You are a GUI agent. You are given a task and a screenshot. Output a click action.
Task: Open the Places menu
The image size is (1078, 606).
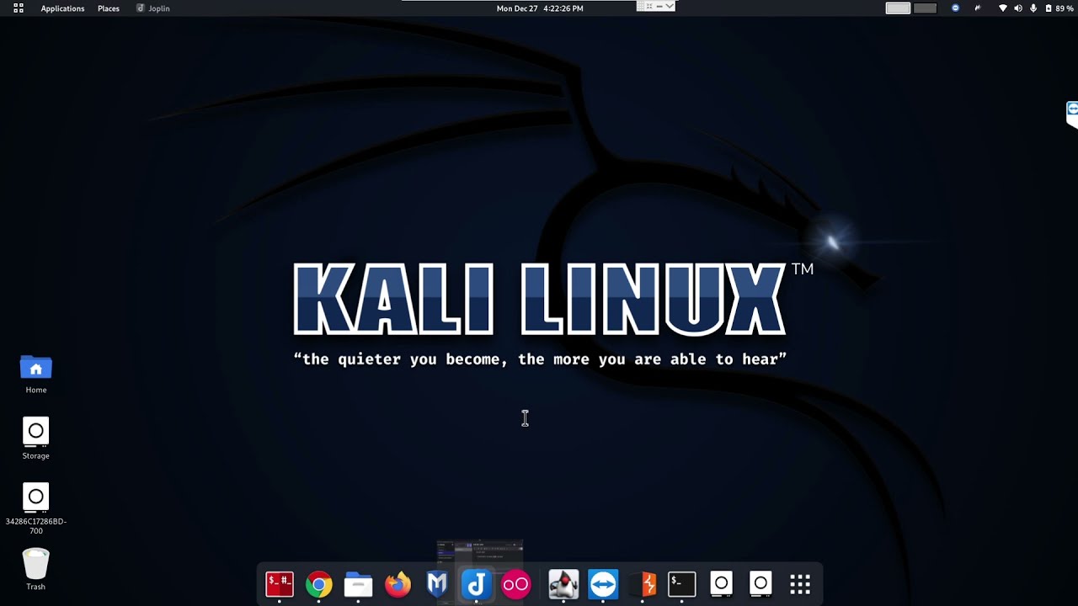(x=109, y=8)
